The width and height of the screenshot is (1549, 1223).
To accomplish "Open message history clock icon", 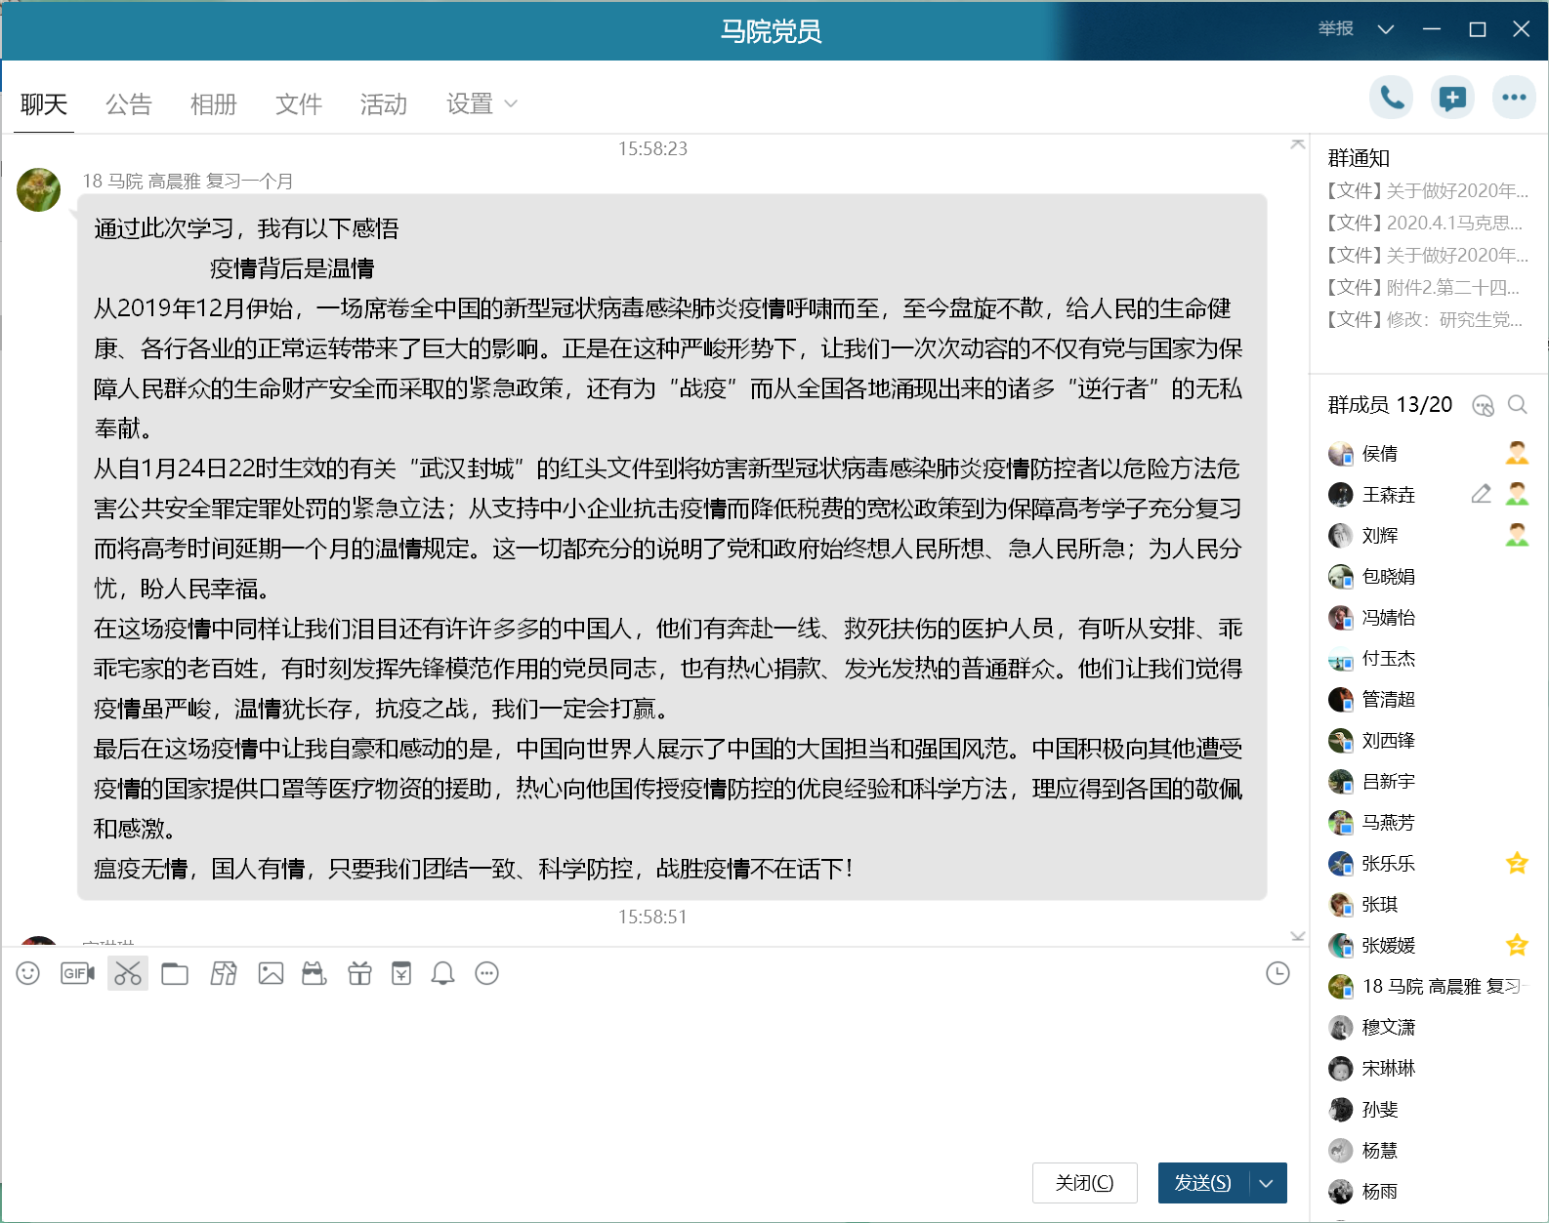I will 1277,973.
